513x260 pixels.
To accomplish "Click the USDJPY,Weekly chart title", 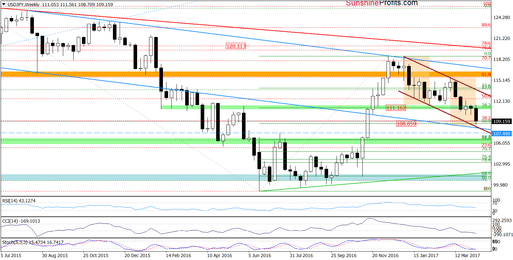I will [24, 5].
